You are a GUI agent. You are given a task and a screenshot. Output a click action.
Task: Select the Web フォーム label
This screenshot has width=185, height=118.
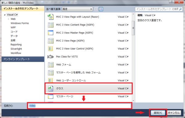click(64, 65)
